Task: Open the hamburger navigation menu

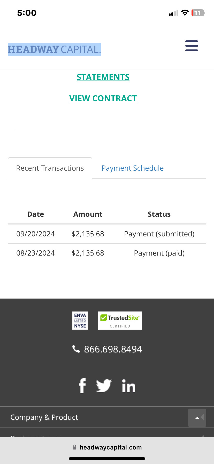Action: point(192,46)
